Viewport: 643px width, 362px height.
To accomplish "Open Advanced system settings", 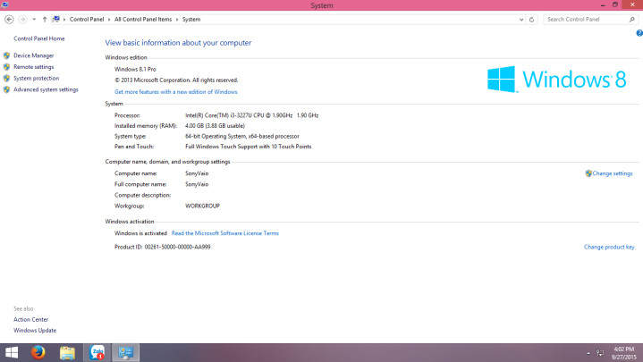I will 46,89.
